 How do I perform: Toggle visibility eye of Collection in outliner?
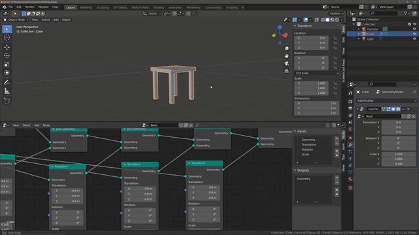point(414,24)
